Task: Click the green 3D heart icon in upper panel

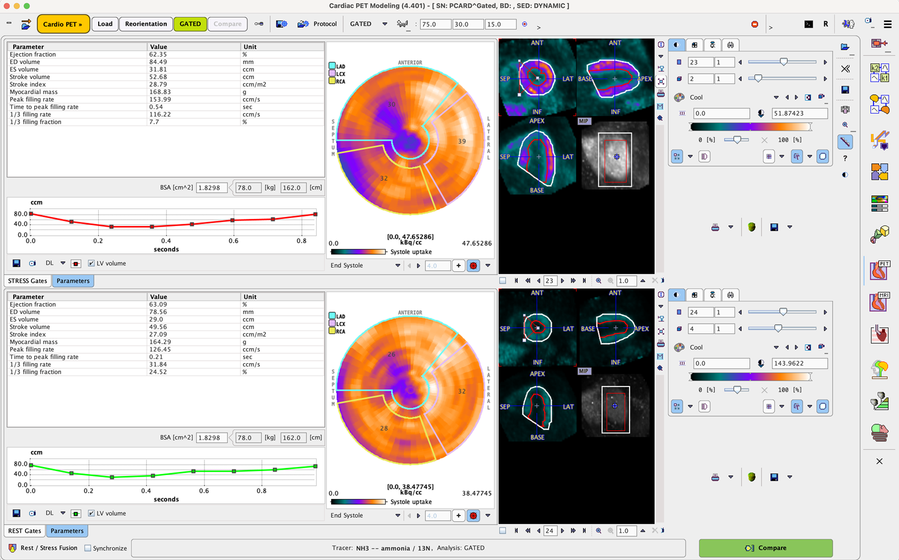Action: [x=752, y=227]
